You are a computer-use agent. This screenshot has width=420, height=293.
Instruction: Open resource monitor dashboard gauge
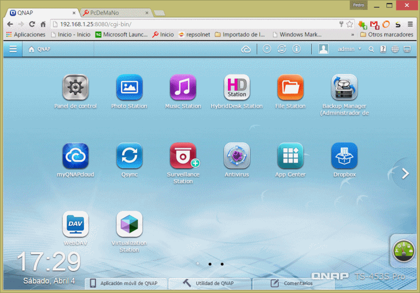coord(403,251)
